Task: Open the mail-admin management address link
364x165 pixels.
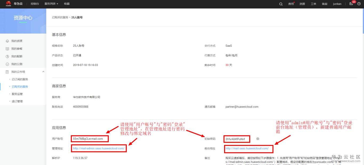Action: pos(99,148)
